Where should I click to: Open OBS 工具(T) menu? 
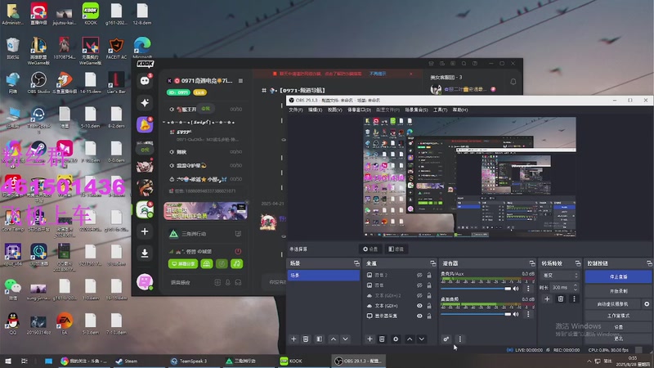click(440, 110)
